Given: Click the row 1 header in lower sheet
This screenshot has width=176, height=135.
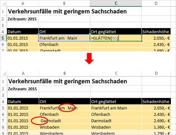Looking at the screenshot, I should click(4, 81).
